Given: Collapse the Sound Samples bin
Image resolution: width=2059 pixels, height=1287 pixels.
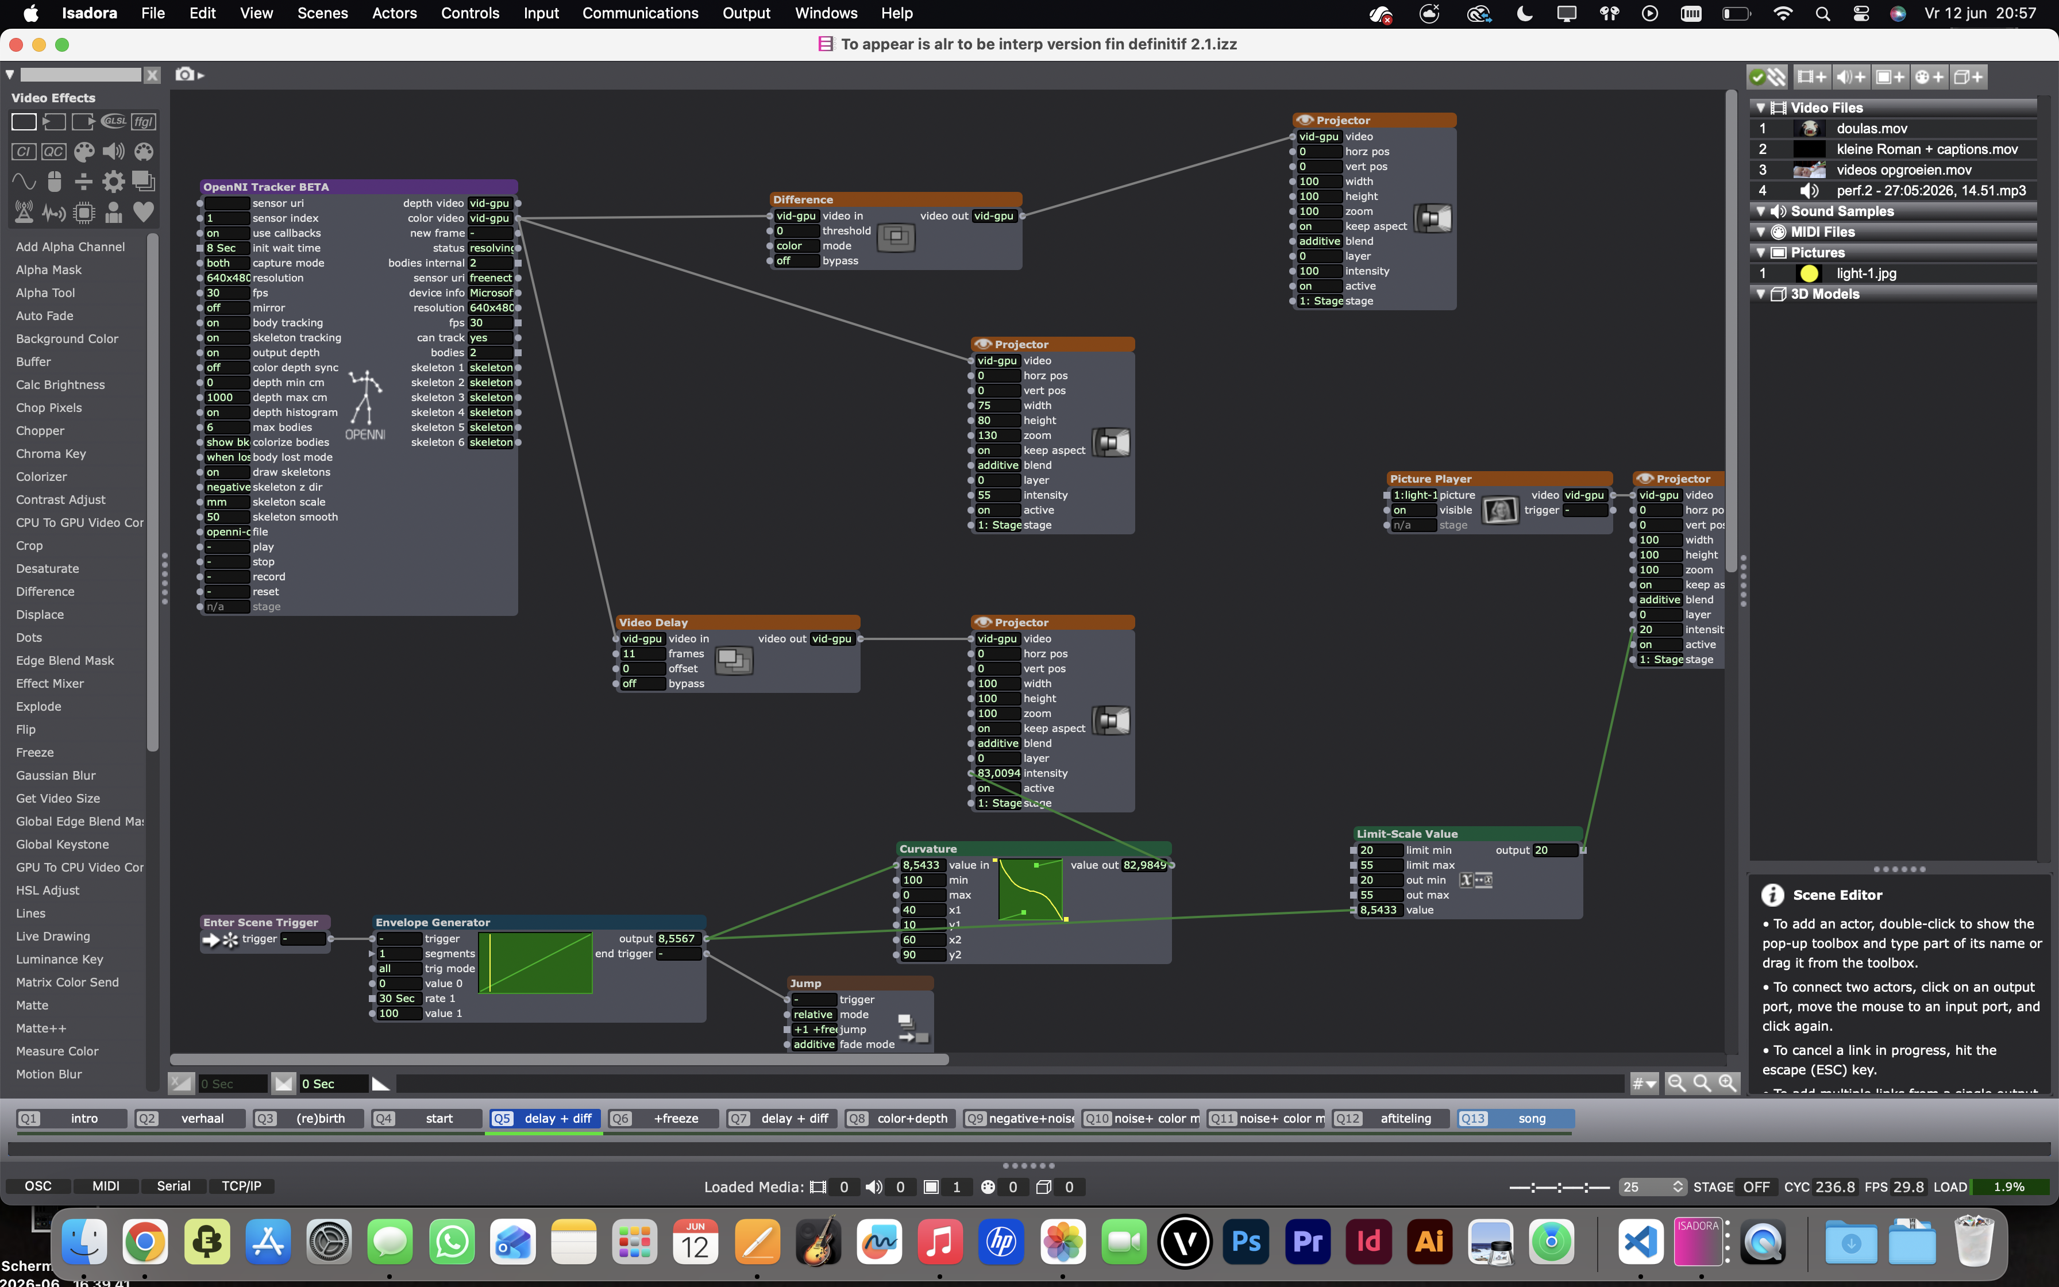Looking at the screenshot, I should point(1761,211).
